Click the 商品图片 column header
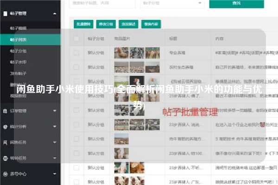 click(x=122, y=39)
